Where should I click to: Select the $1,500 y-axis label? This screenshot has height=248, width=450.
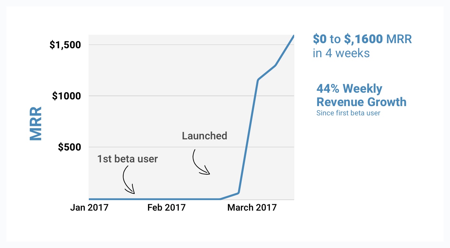pos(65,45)
